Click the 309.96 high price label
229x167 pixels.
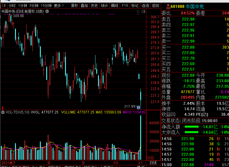pyautogui.click(x=19, y=16)
